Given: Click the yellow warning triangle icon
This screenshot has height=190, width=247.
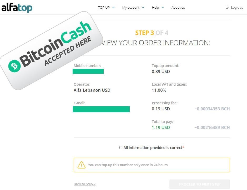Looking at the screenshot, I should (x=82, y=165).
